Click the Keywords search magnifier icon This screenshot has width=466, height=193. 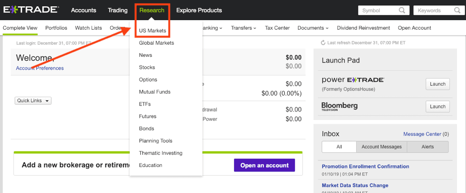click(x=457, y=10)
